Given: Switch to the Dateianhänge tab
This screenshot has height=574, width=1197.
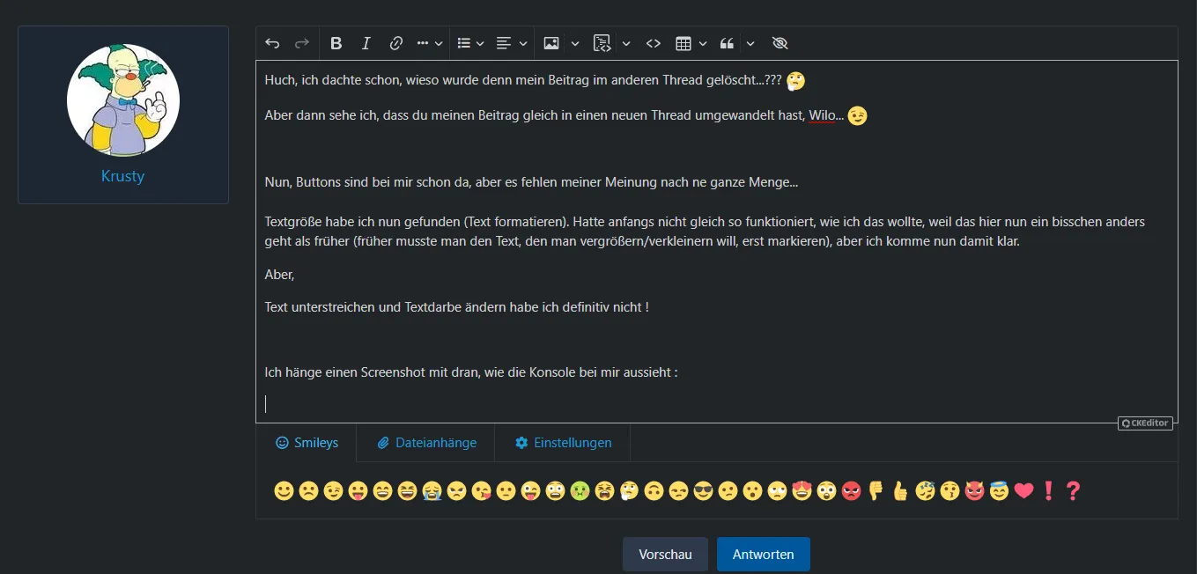Looking at the screenshot, I should 426,443.
